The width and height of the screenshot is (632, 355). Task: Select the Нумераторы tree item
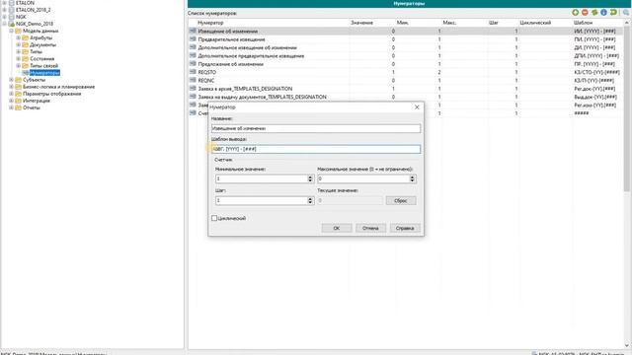[x=44, y=73]
